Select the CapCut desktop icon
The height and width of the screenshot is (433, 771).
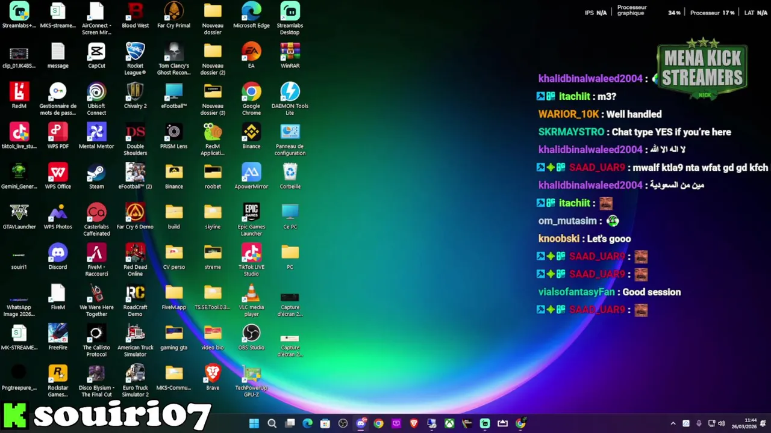(96, 55)
